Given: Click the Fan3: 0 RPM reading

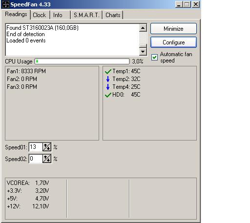Looking at the screenshot, I should pyautogui.click(x=22, y=87).
